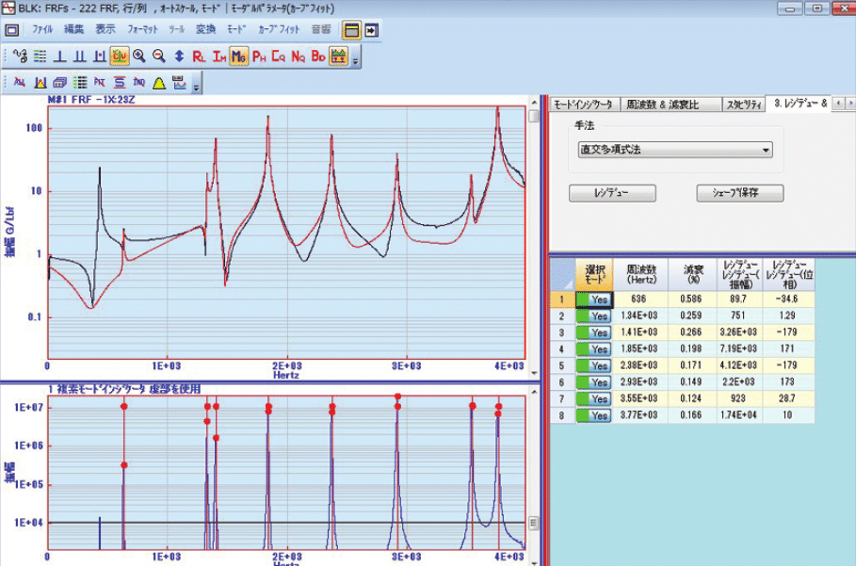Open the 直交多項式法 method dropdown
The width and height of the screenshot is (856, 566).
tap(674, 150)
